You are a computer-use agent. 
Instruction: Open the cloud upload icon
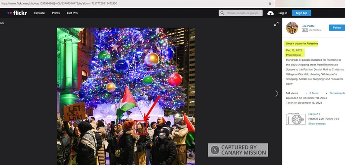270,13
